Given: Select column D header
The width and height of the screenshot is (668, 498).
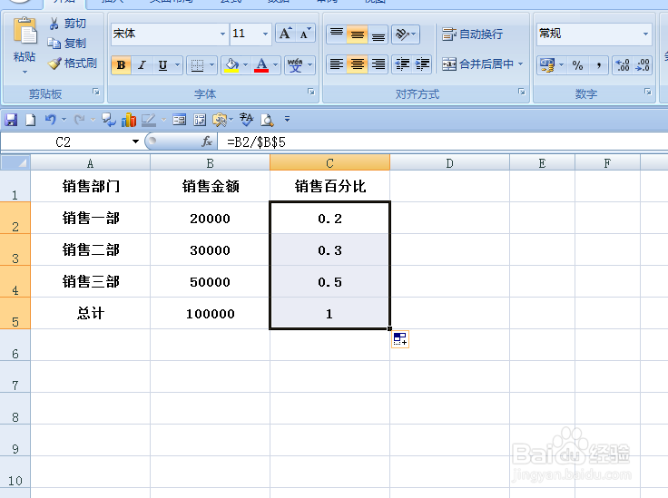Looking at the screenshot, I should click(449, 162).
